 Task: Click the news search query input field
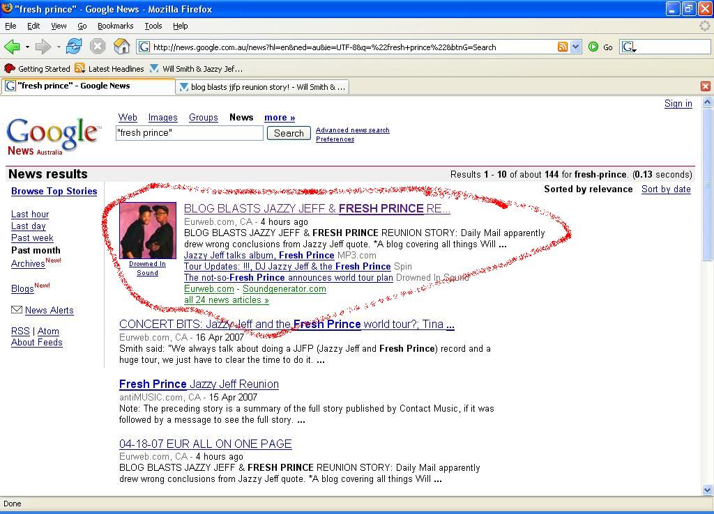tap(190, 133)
